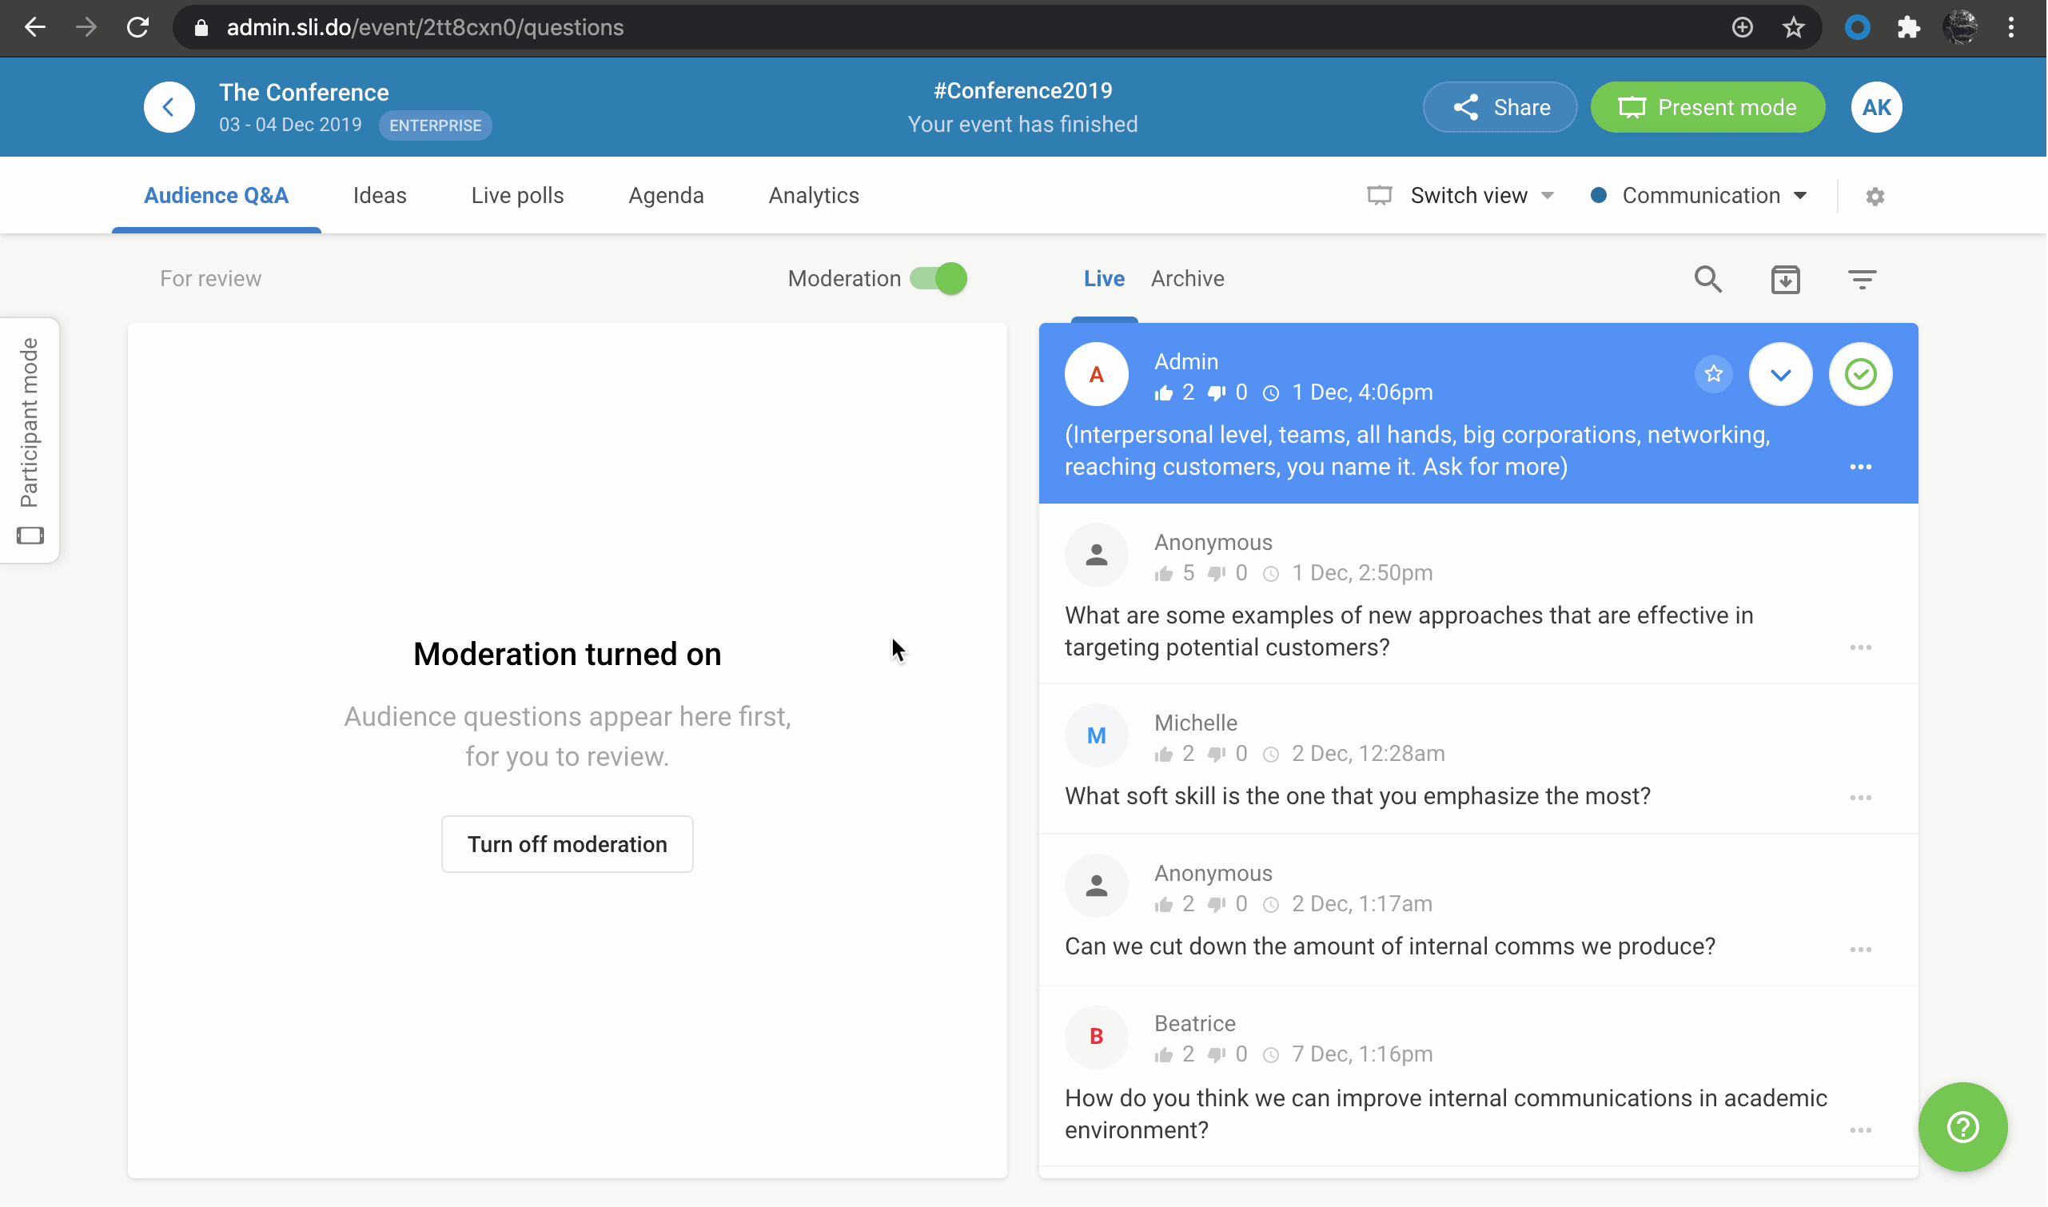The image size is (2048, 1207).
Task: Switch to the Archive questions tab
Action: pos(1188,279)
